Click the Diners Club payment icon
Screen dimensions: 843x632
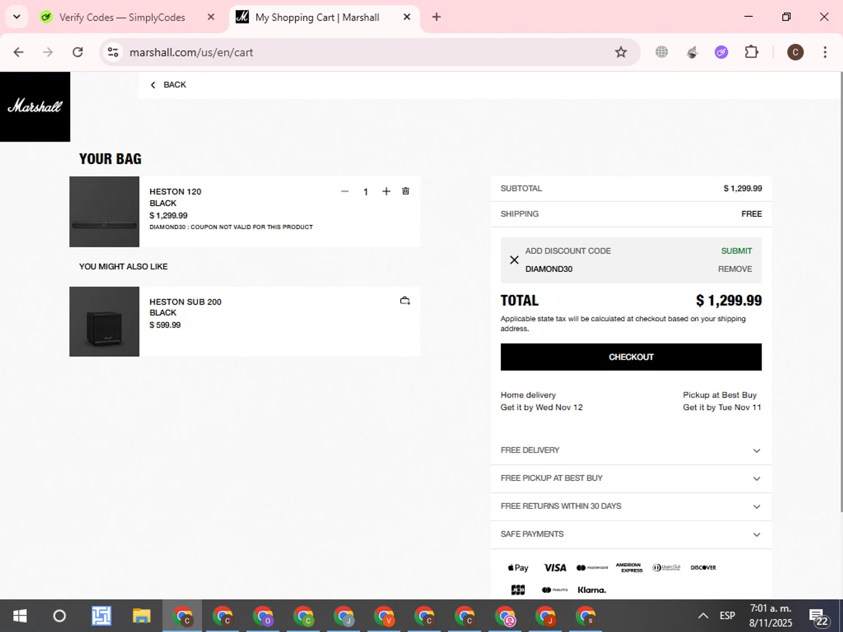click(x=666, y=567)
